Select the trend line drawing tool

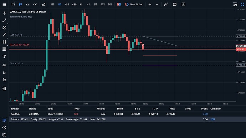coord(4,20)
